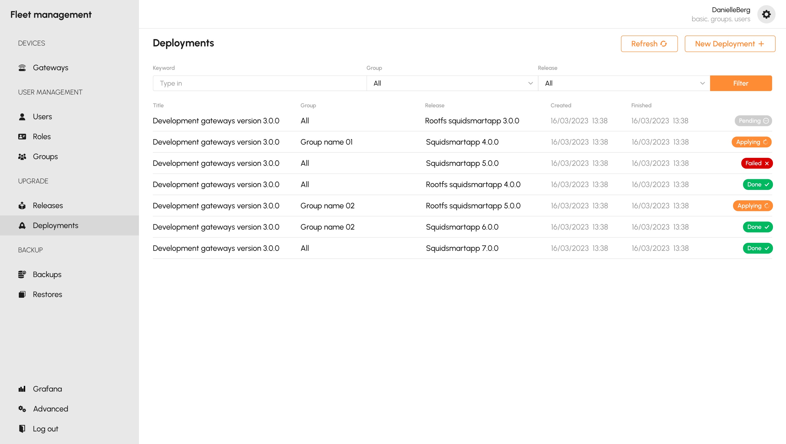Go to Gateways page
Viewport: 786px width, 444px height.
coord(51,68)
